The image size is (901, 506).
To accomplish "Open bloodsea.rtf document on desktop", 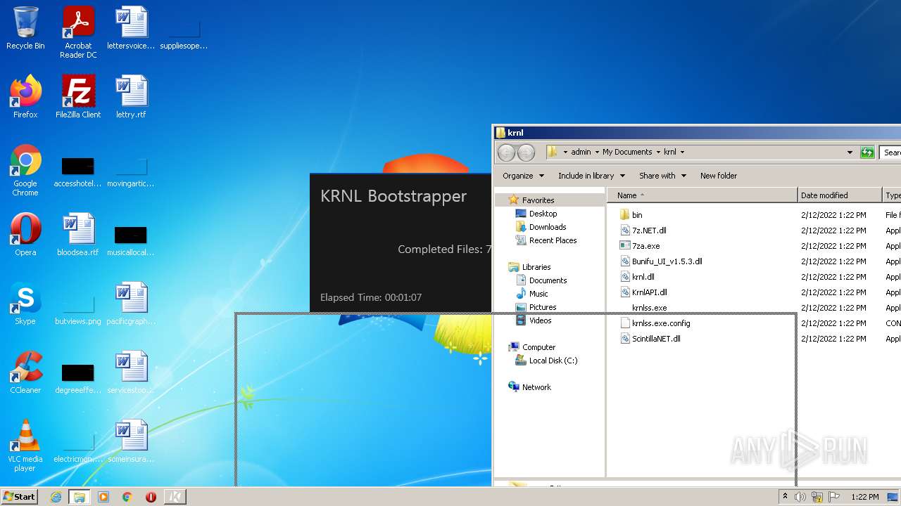I will (x=78, y=234).
